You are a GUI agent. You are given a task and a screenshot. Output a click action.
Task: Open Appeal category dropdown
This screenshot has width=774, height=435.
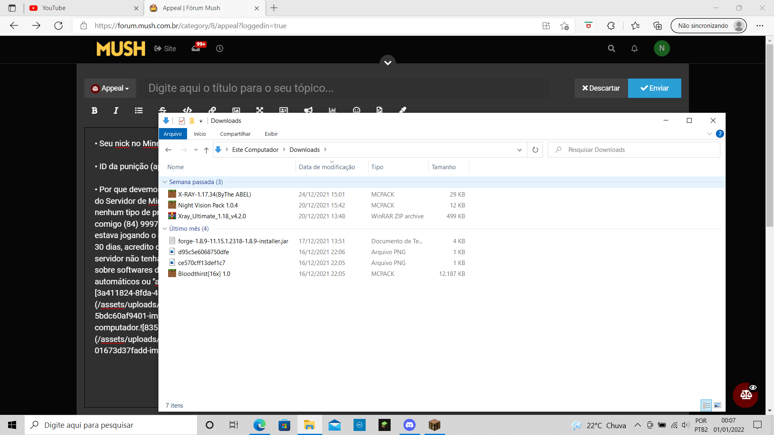coord(110,88)
